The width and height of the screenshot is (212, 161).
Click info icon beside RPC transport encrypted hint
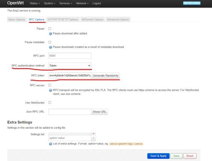click(51, 90)
